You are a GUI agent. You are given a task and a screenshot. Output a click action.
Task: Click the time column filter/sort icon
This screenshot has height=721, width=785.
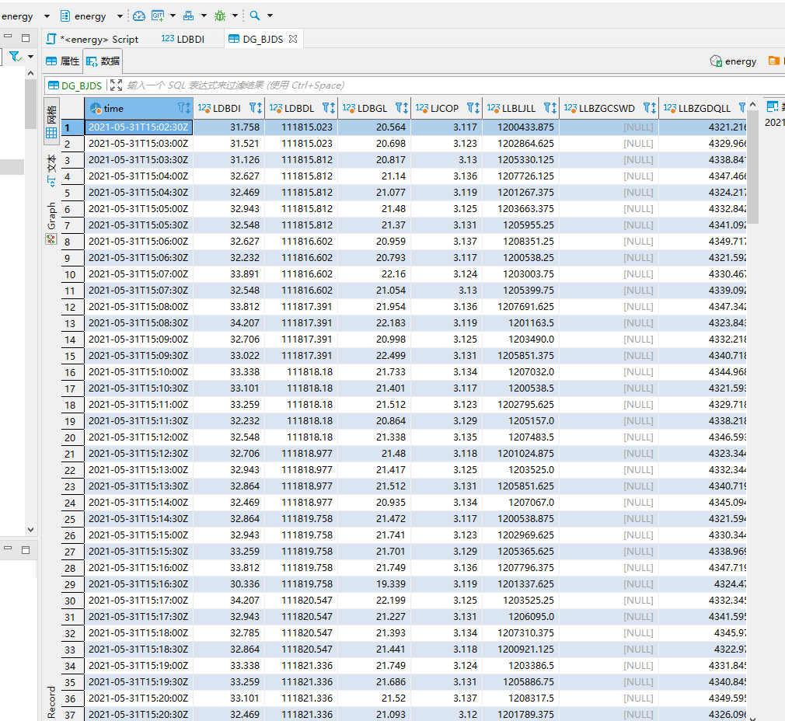pos(183,108)
